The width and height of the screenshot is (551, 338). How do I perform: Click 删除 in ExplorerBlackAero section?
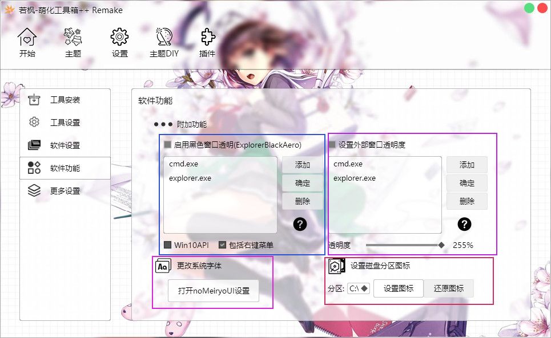tap(303, 201)
